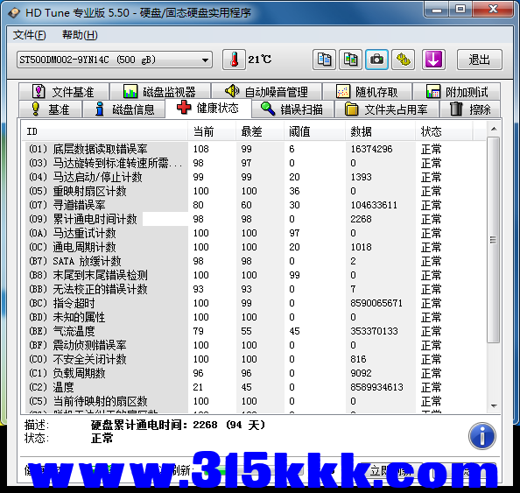Switch to the 错误扫描 tab
The height and width of the screenshot is (493, 520).
(x=292, y=109)
